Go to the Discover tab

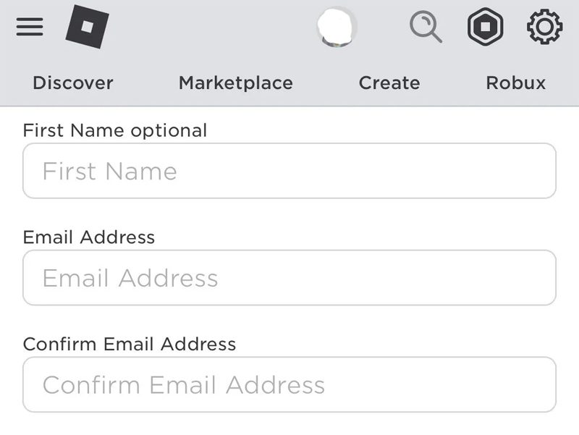pyautogui.click(x=72, y=83)
